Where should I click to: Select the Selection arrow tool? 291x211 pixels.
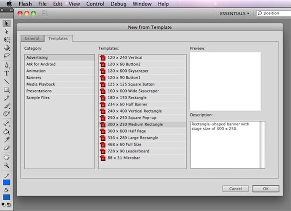(7, 23)
